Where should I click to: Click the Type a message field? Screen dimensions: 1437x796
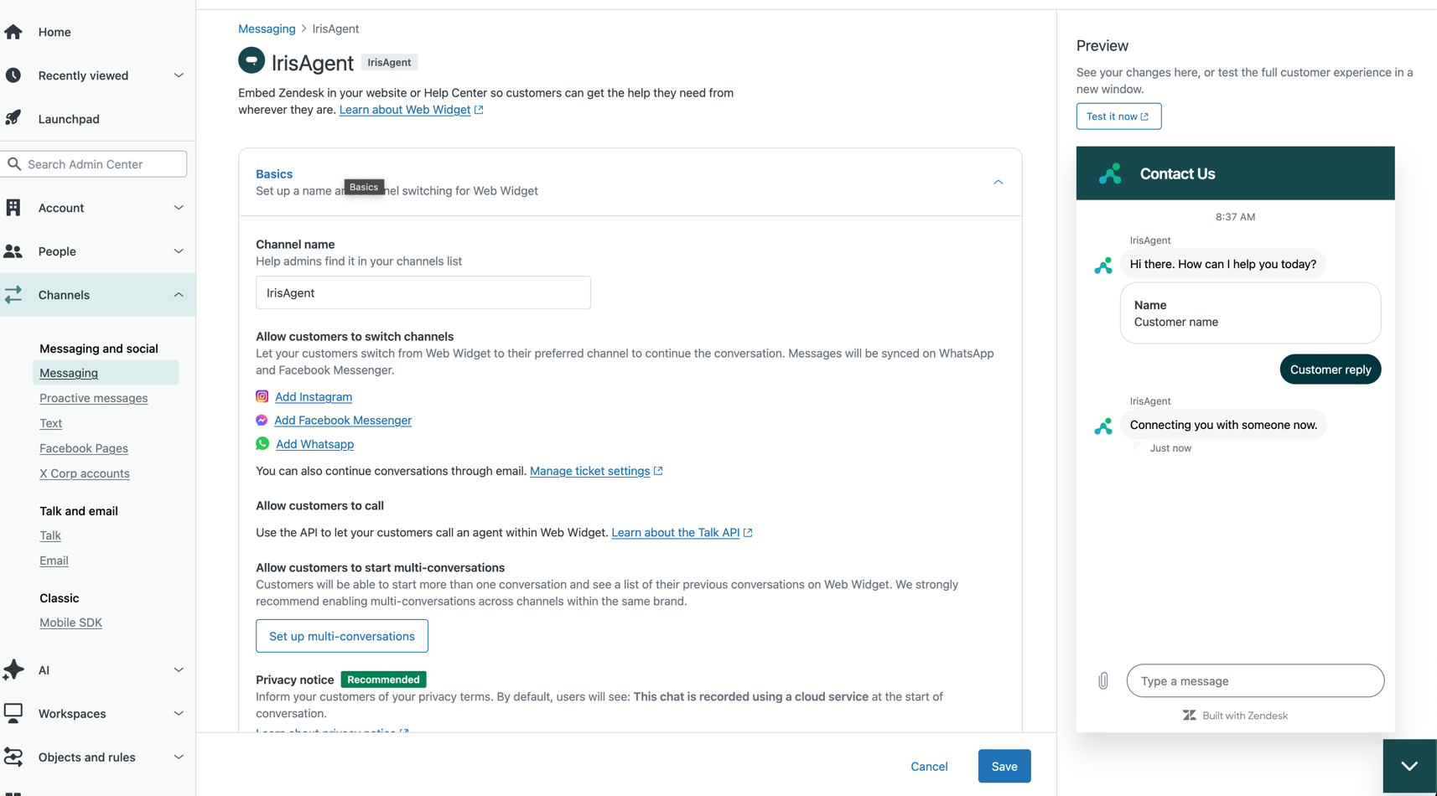(1255, 680)
